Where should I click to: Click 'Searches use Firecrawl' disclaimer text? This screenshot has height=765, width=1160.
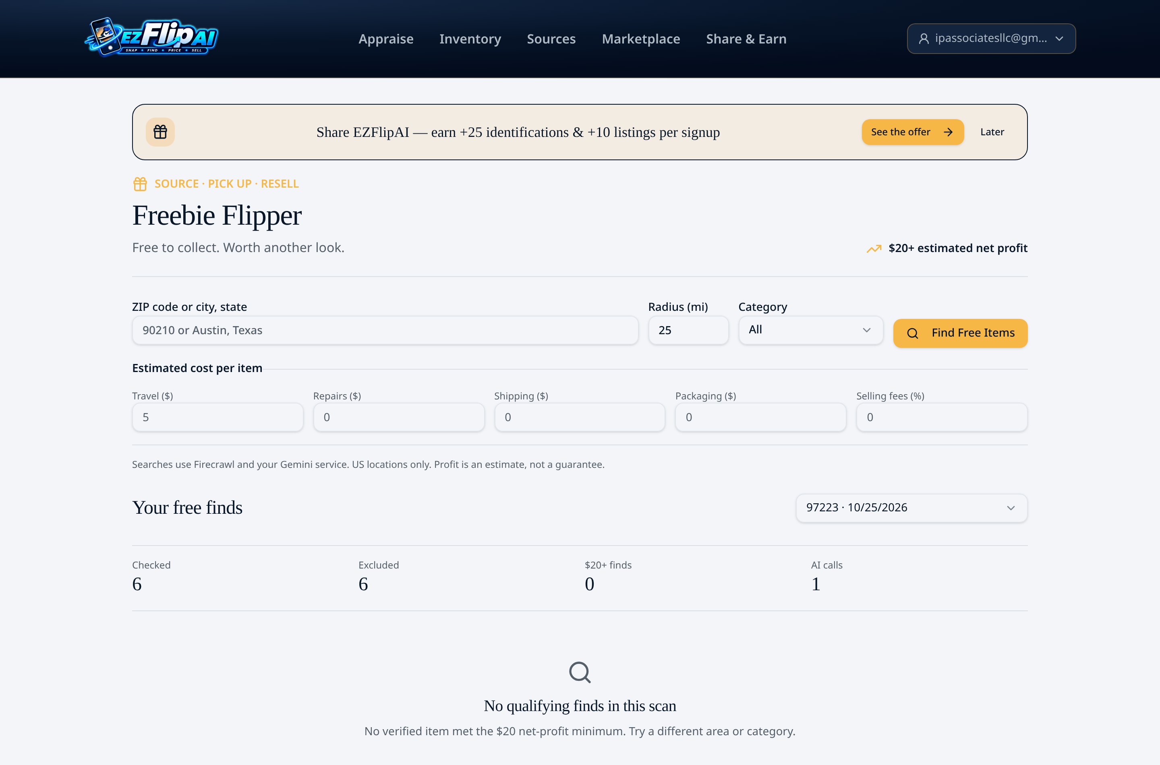[368, 465]
